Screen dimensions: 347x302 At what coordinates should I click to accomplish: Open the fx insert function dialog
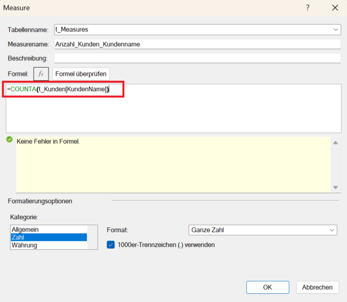click(x=41, y=73)
